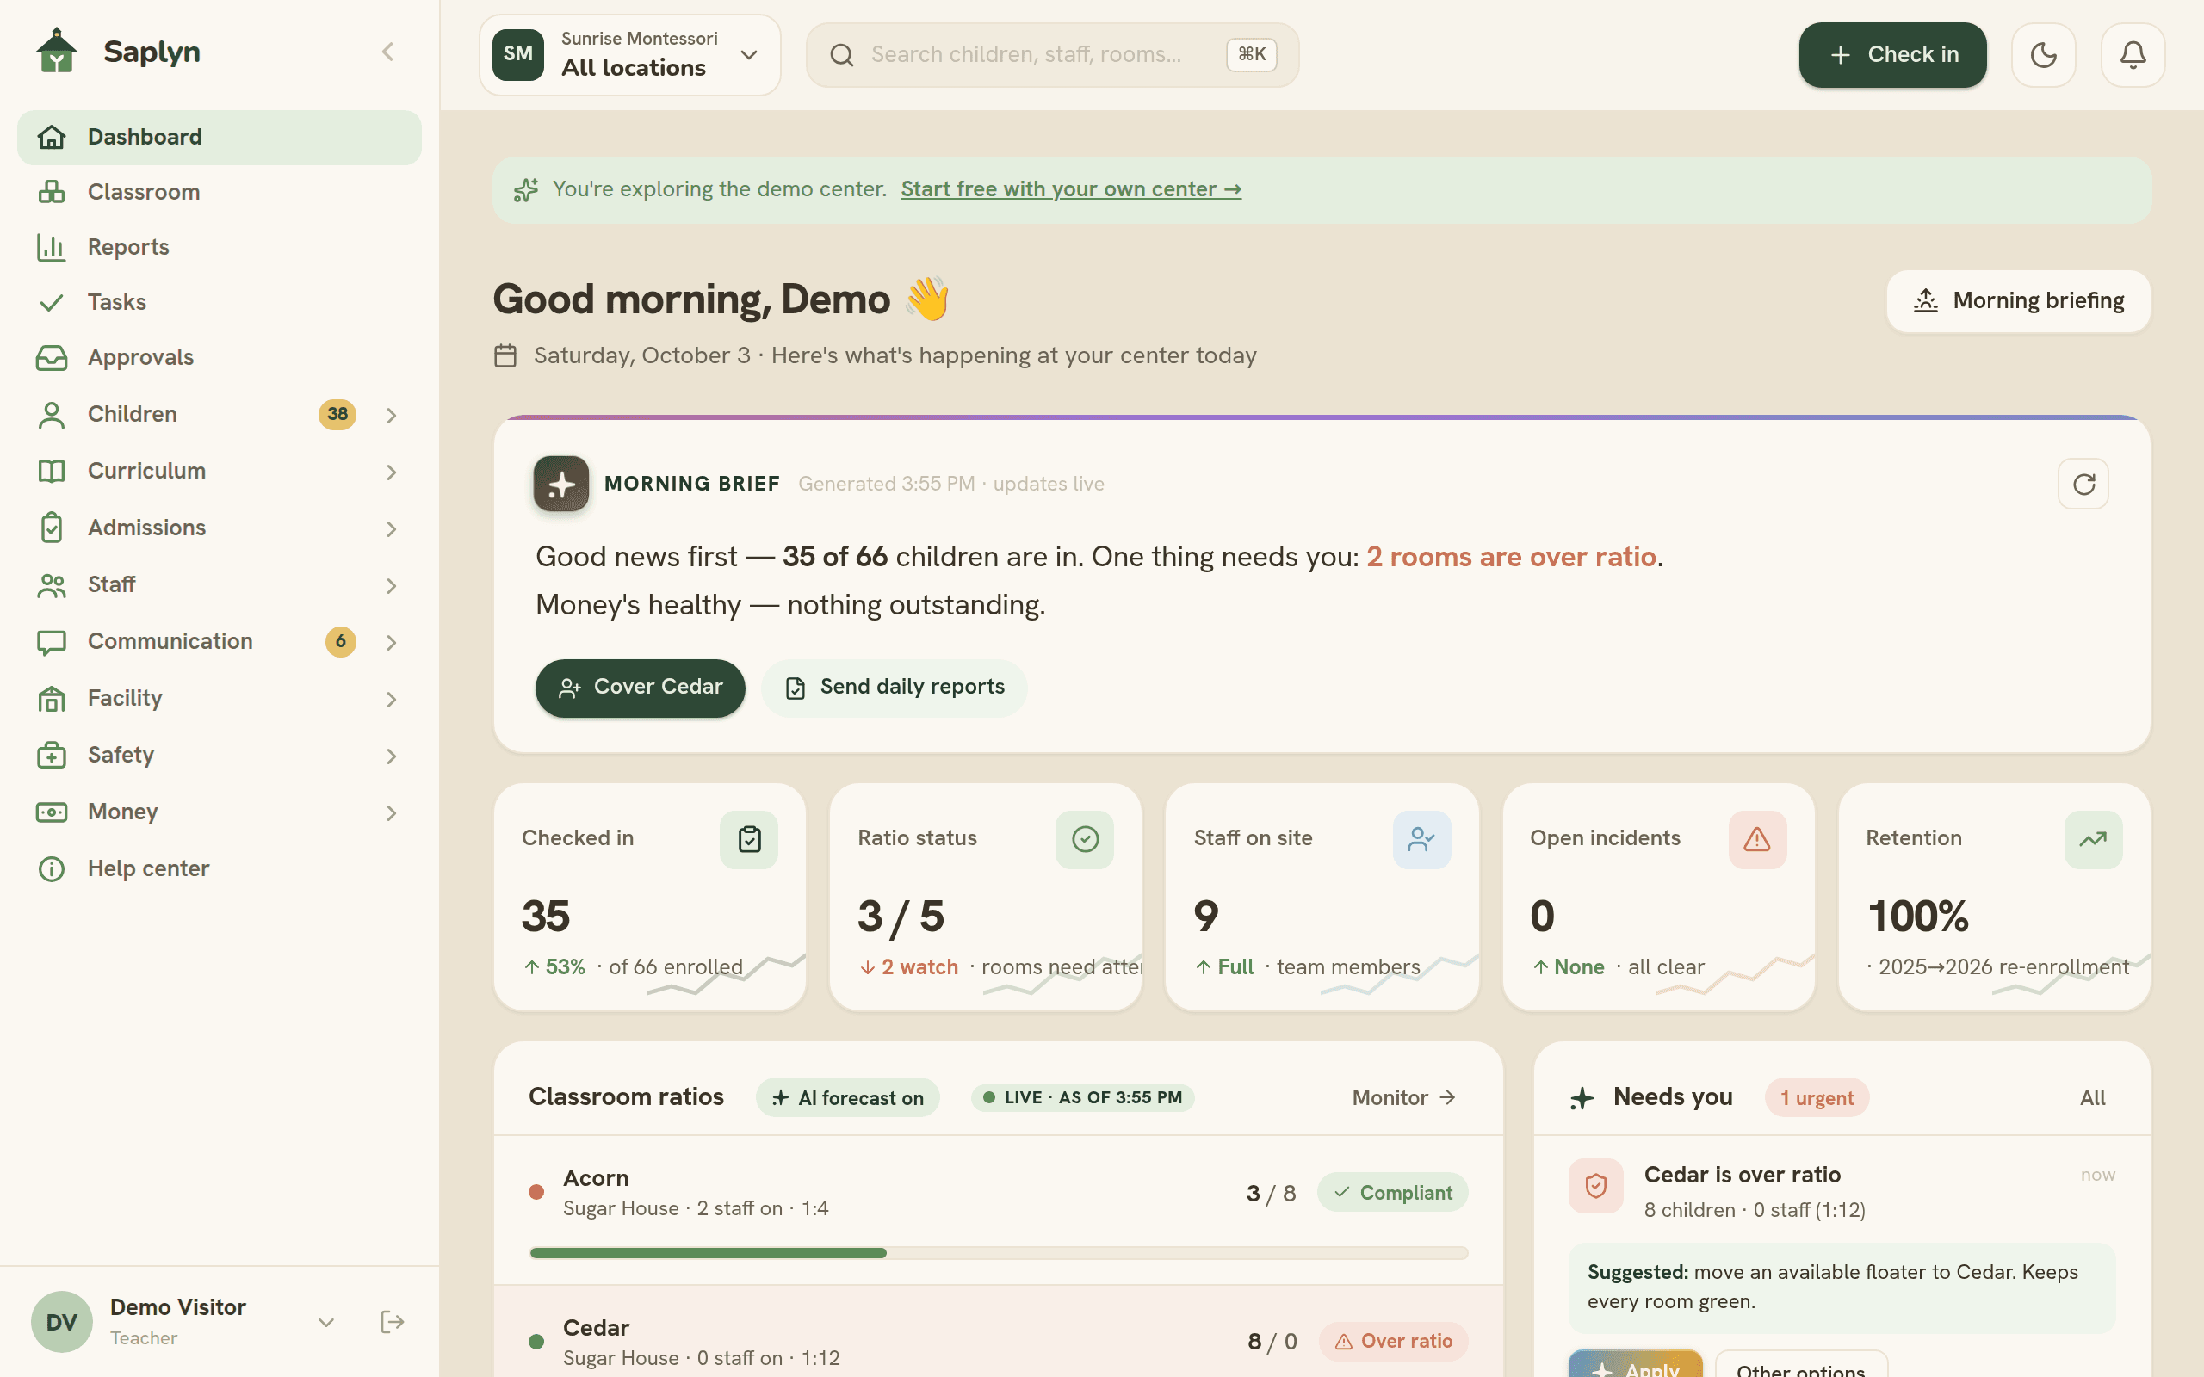The height and width of the screenshot is (1377, 2204).
Task: Open the Morning briefing button
Action: pos(2018,300)
